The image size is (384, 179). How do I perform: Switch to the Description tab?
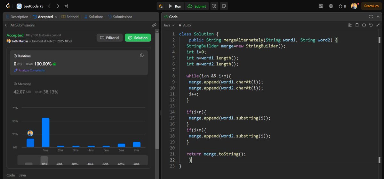coord(17,17)
